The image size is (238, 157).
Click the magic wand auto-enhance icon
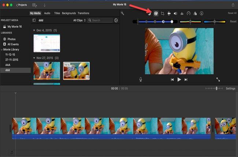pos(122,13)
